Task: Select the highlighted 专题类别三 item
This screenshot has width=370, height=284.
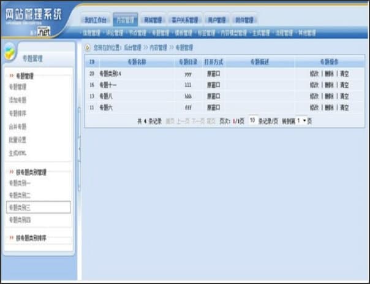Action: (x=38, y=207)
